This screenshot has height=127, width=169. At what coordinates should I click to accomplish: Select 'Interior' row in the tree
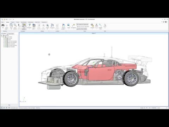click(10, 40)
